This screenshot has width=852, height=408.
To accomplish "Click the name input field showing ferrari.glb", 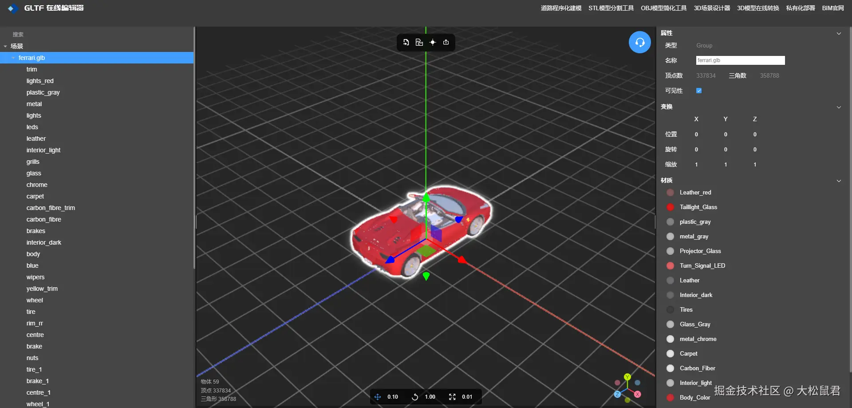I will tap(740, 60).
